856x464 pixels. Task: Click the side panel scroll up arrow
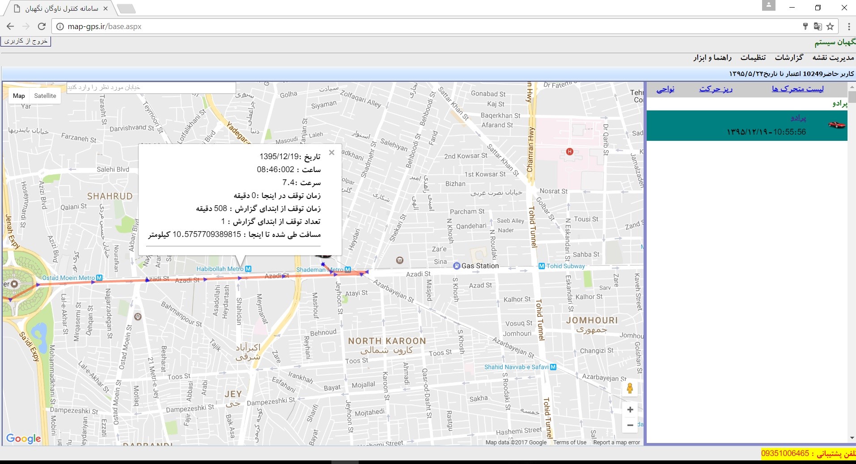(852, 87)
